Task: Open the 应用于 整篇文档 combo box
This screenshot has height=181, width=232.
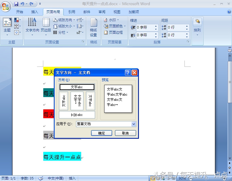Action: (x=106, y=124)
